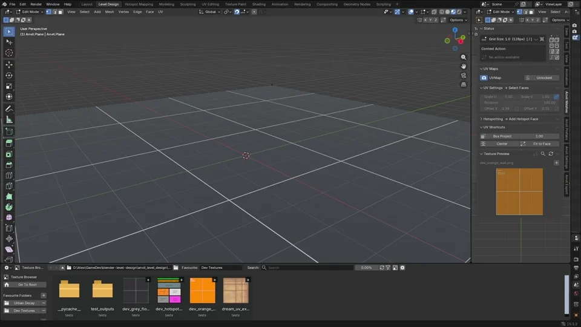This screenshot has height=327, width=581.
Task: Activate the Scale tool
Action: point(9,86)
